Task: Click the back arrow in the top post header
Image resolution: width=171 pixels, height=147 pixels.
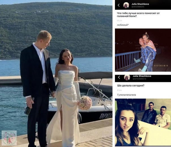Action: click(119, 5)
